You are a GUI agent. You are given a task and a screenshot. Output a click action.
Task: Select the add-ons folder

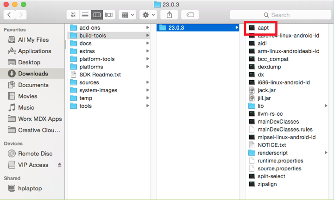[109, 28]
